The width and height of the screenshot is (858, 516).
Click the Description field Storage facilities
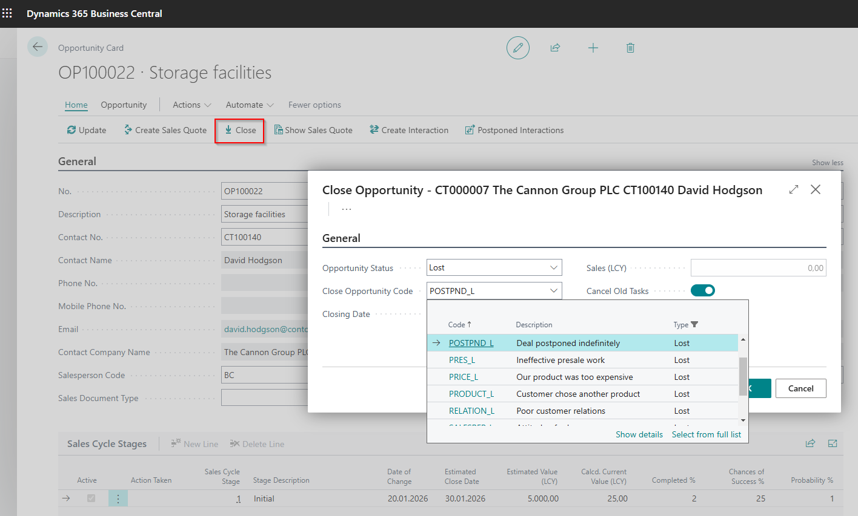coord(265,214)
